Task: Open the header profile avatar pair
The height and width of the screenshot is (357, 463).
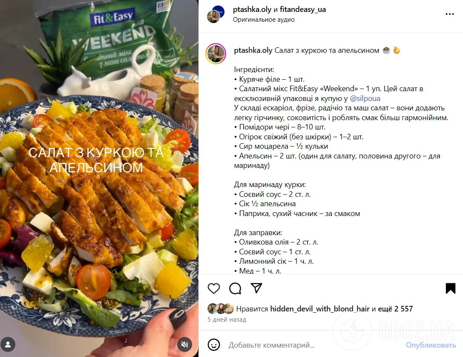Action: (216, 14)
